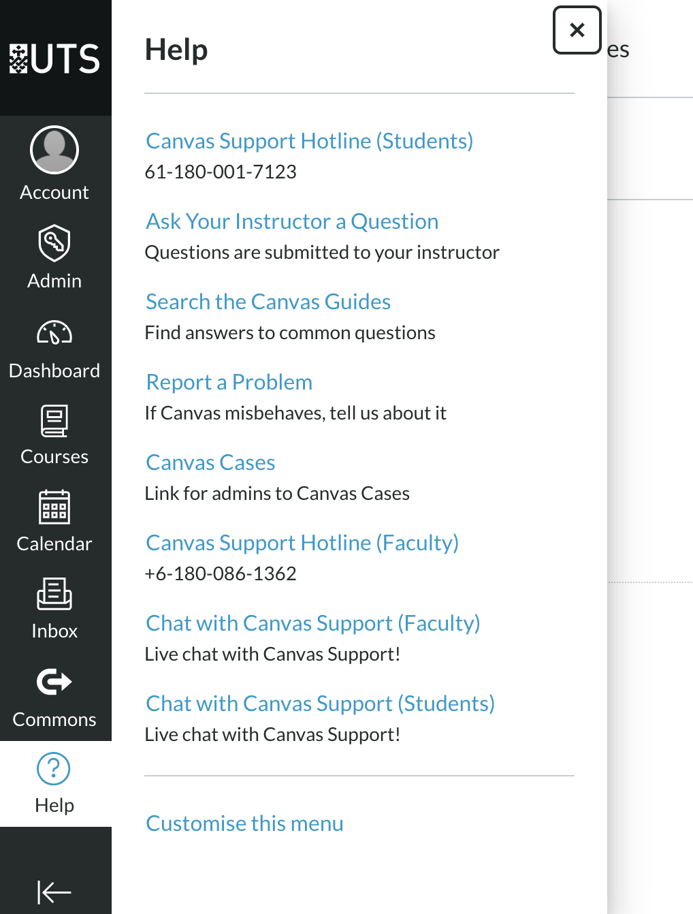Screen dimensions: 693x914
Task: Close the Help tray
Action: point(577,30)
